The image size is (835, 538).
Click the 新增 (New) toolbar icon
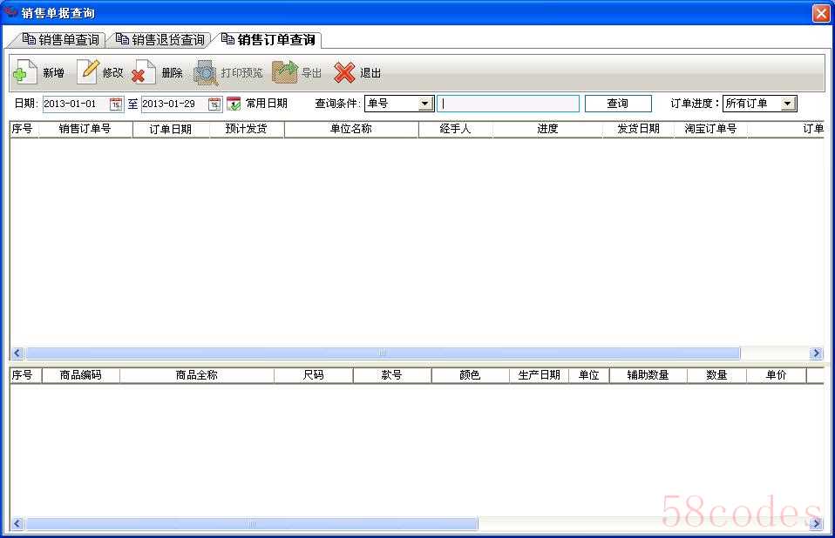click(x=24, y=73)
